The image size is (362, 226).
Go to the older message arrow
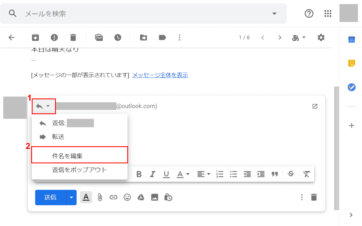[x=280, y=37]
